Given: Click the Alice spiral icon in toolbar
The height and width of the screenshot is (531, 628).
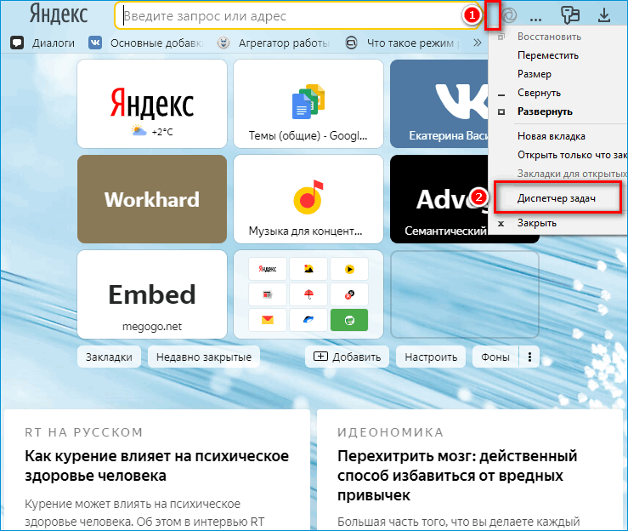Looking at the screenshot, I should 509,15.
